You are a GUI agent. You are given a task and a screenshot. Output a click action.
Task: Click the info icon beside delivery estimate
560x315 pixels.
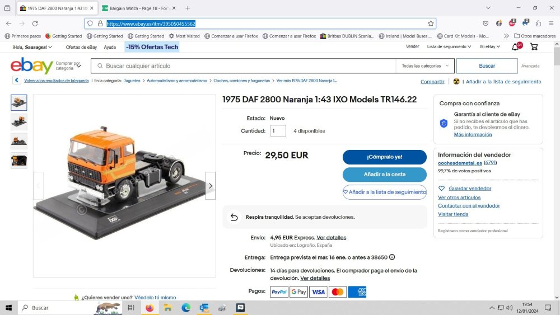pos(392,257)
